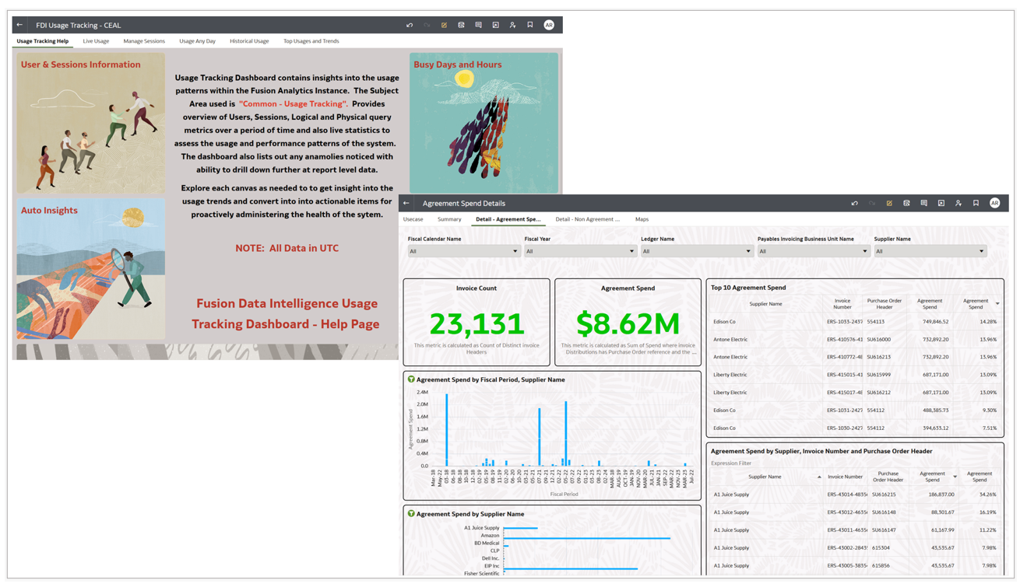Click filter icon on Agreement Spend by Supplier Name

pyautogui.click(x=411, y=514)
